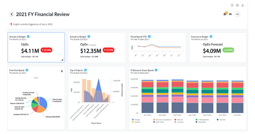The width and height of the screenshot is (255, 134).
Task: Select the $12.35M quarterly OpEx value
Action: [91, 51]
